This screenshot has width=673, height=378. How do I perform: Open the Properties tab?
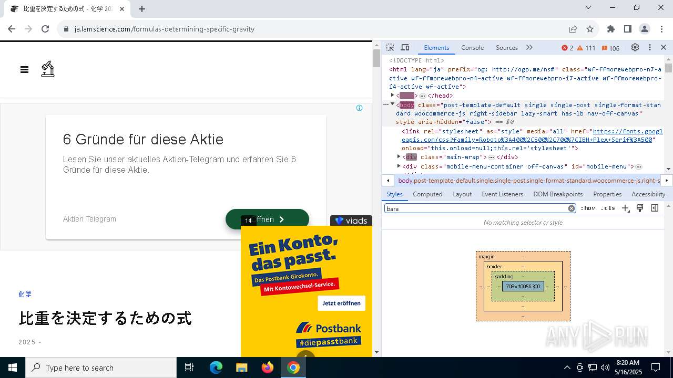click(607, 194)
